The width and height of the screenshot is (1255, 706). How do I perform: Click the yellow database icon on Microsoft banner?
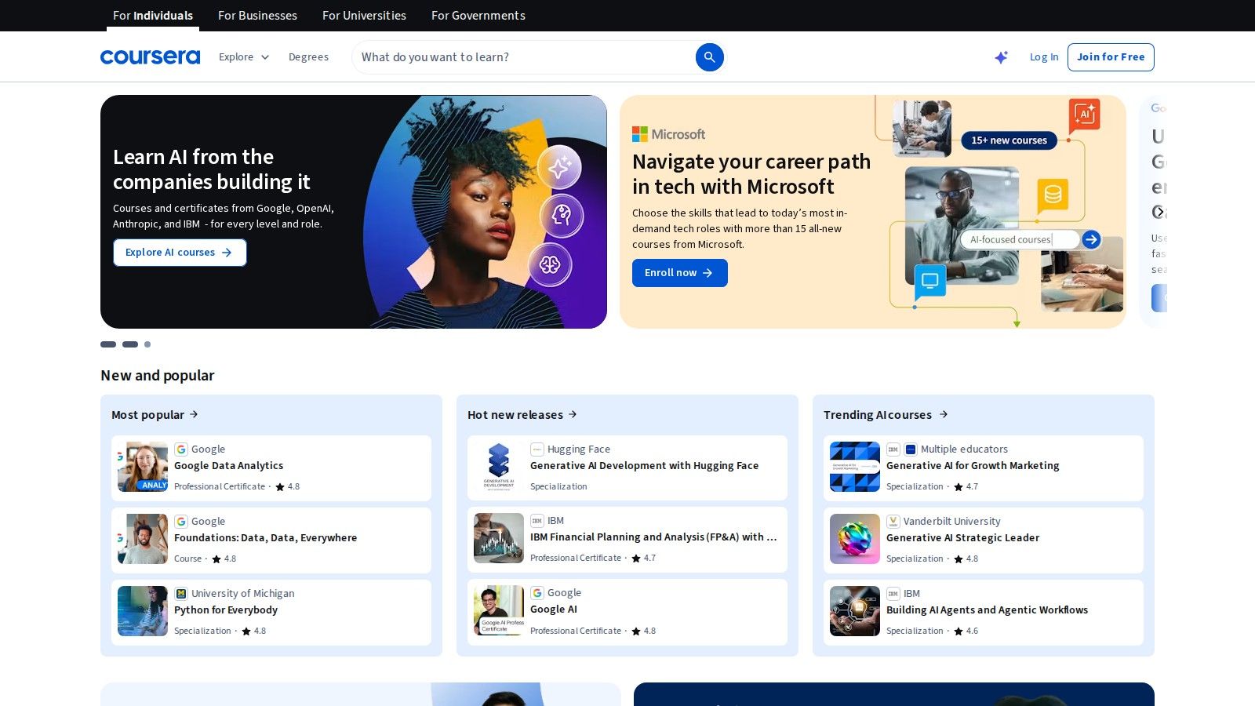coord(1053,195)
